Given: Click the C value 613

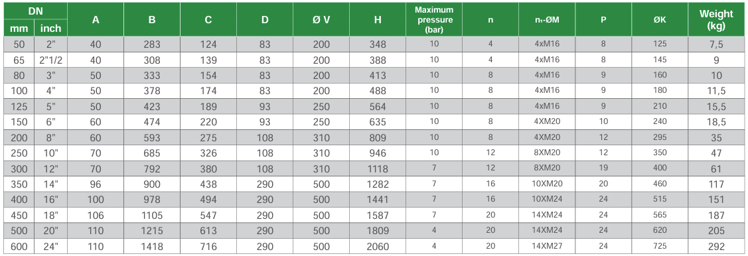Looking at the screenshot, I should 208,231.
